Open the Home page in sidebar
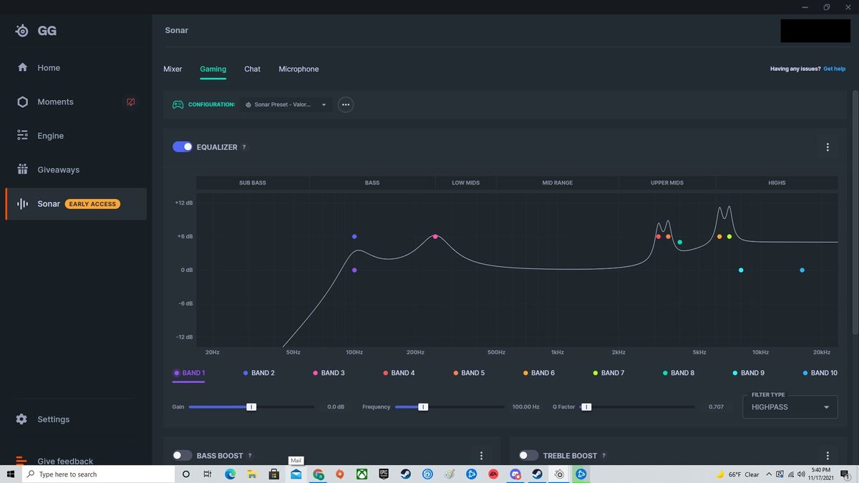This screenshot has height=483, width=859. 49,68
